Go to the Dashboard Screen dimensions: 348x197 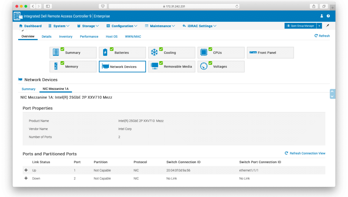30,26
